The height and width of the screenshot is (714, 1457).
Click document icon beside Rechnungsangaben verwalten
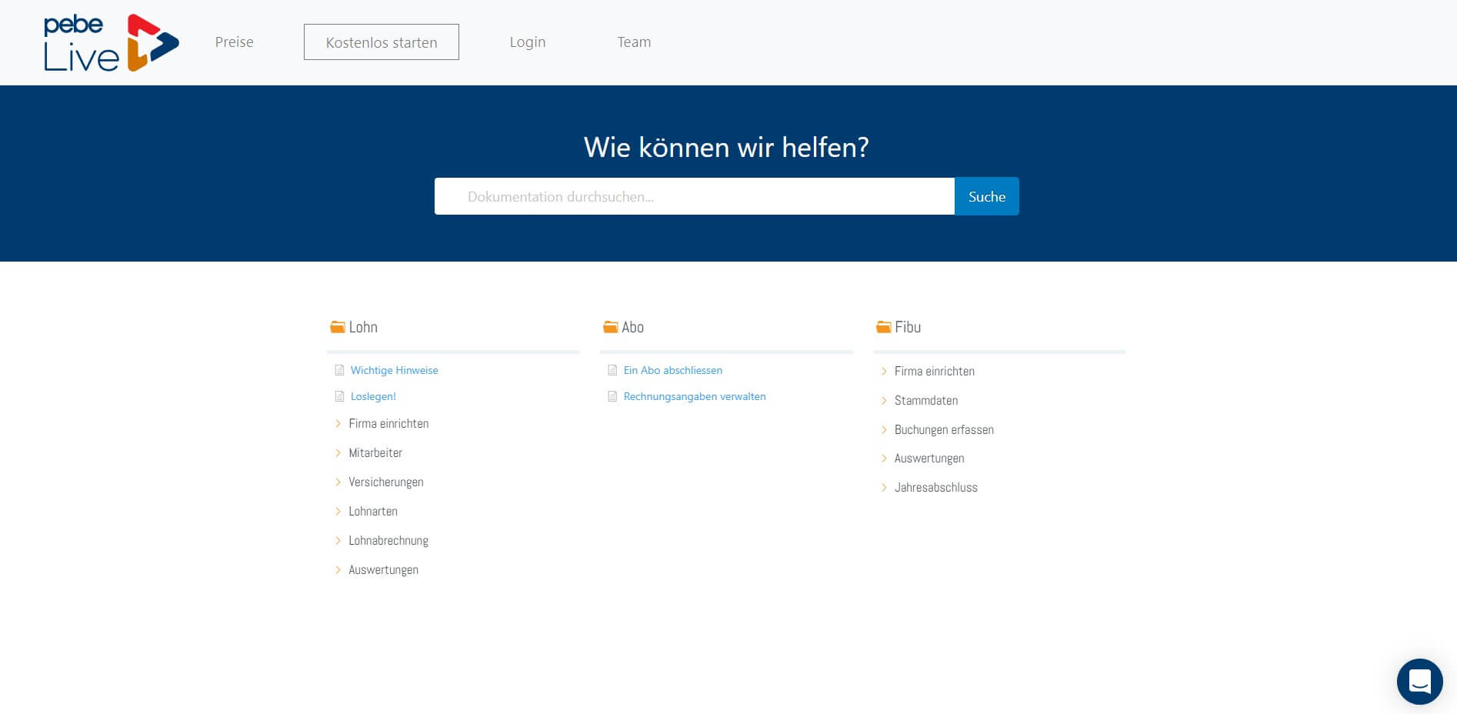pos(612,396)
